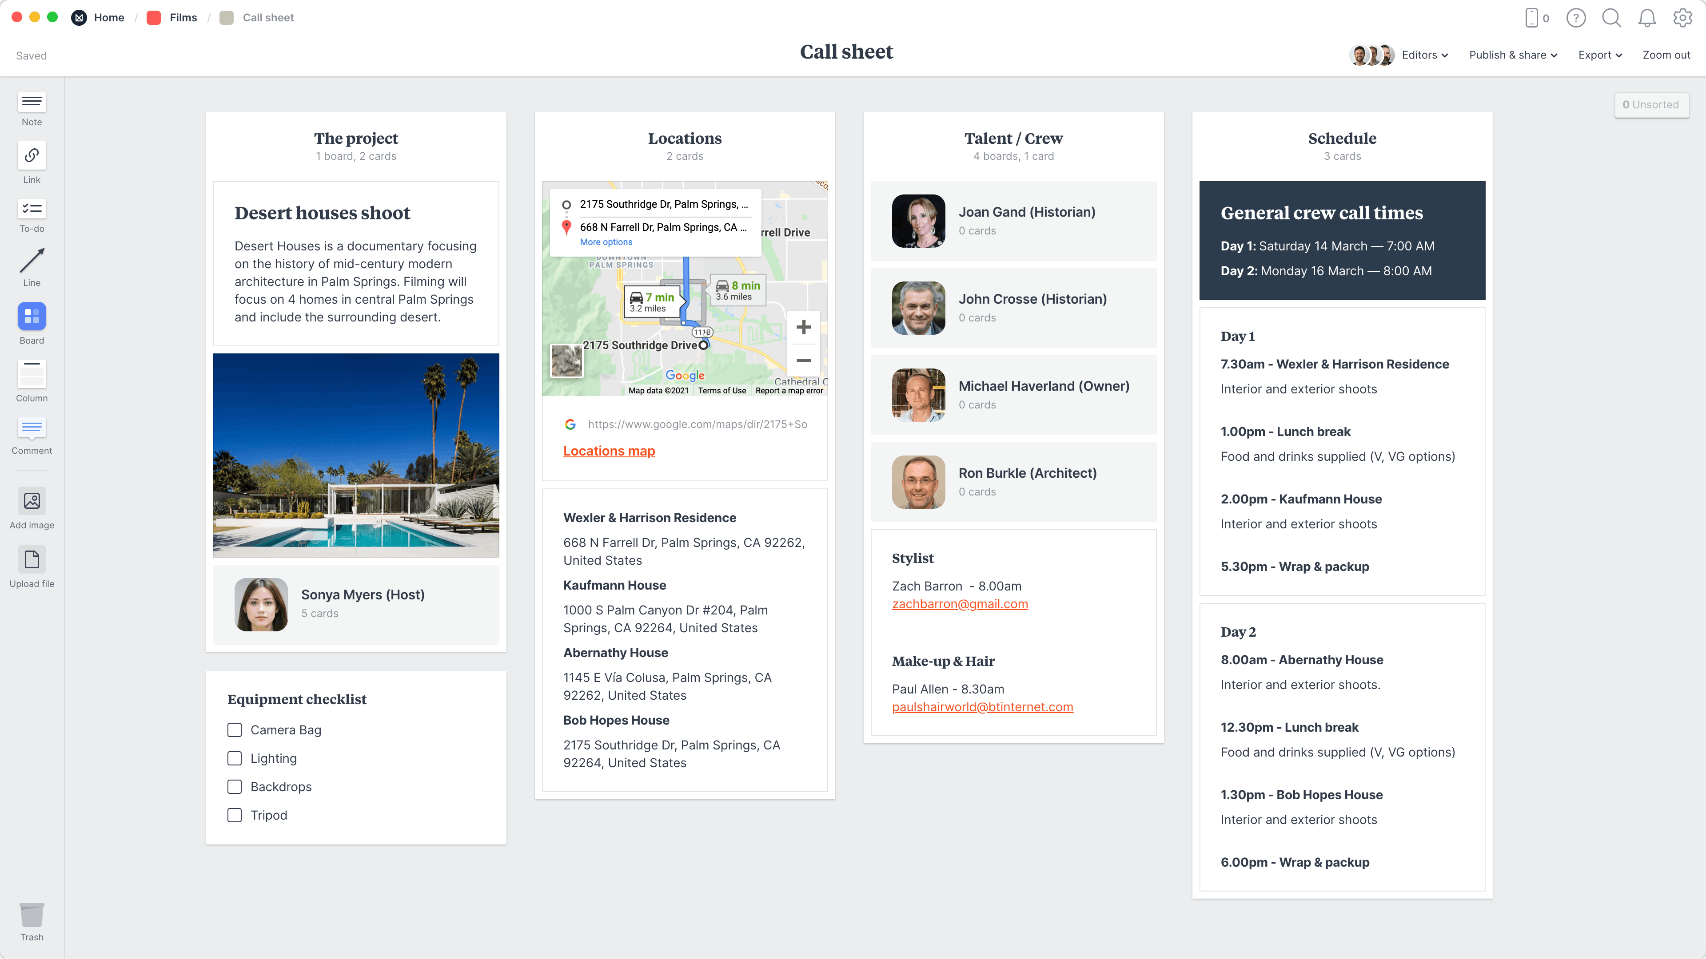
Task: Pick the To-do list tool
Action: click(x=31, y=209)
